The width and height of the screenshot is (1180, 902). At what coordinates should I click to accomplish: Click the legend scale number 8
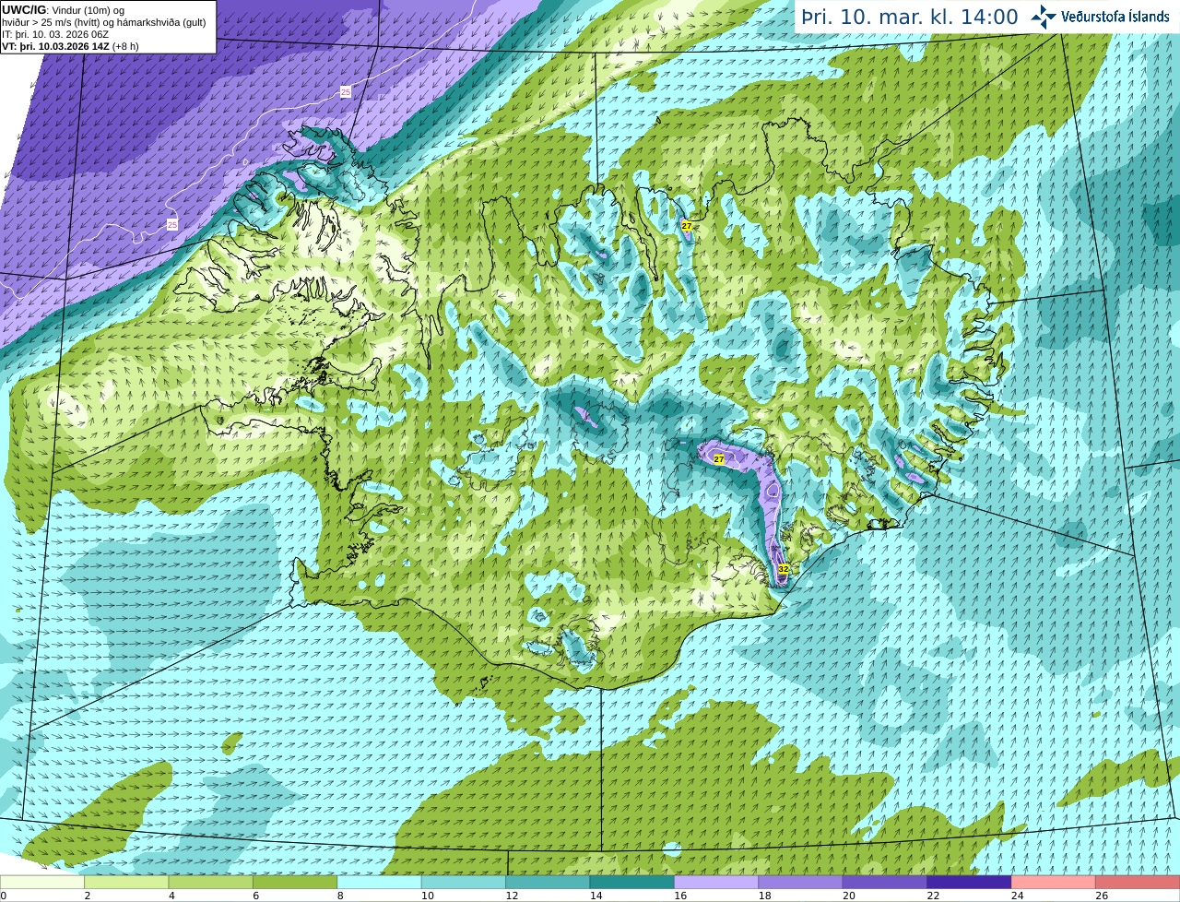tap(340, 896)
